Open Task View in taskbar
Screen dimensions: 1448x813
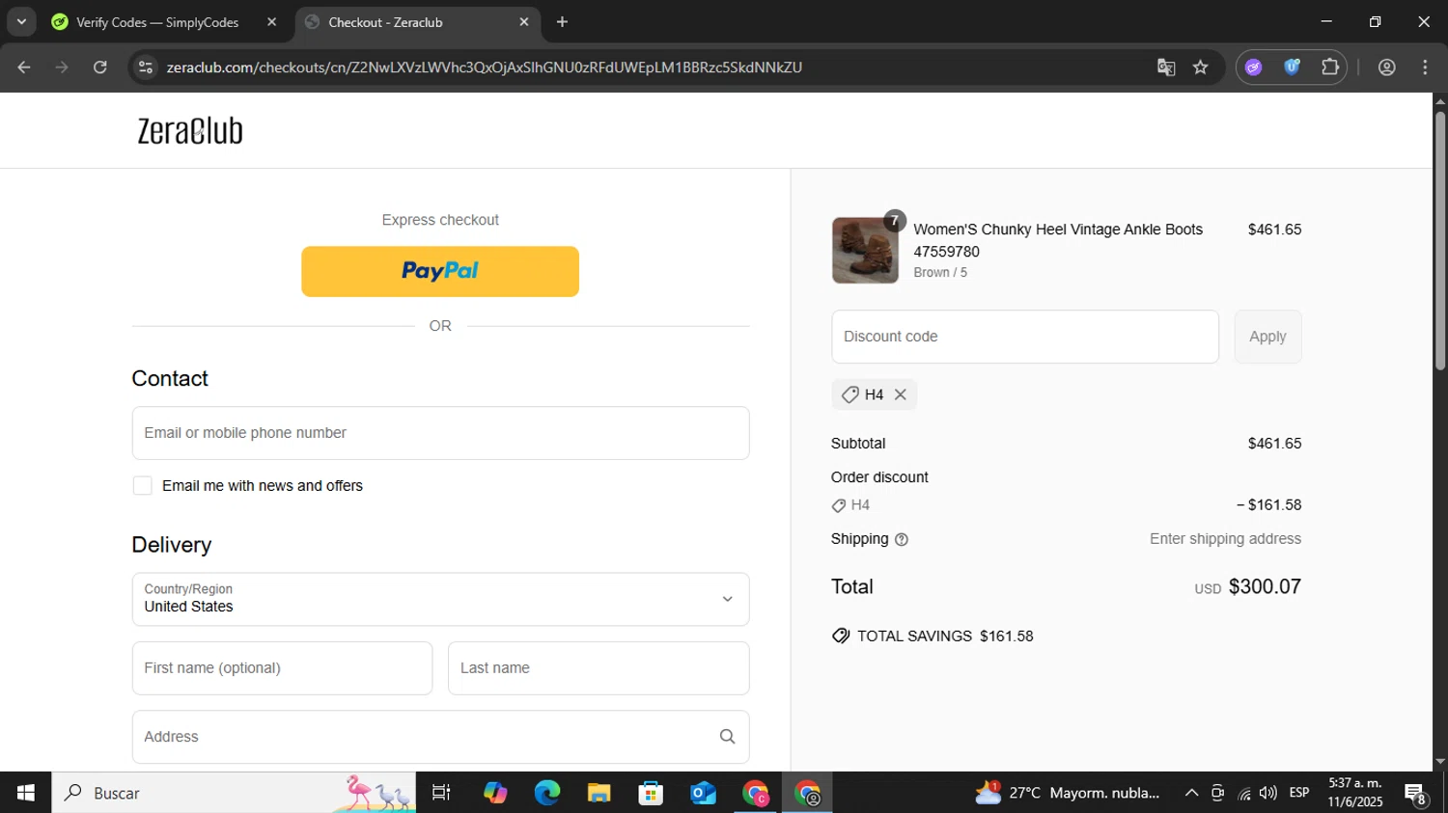coord(441,793)
